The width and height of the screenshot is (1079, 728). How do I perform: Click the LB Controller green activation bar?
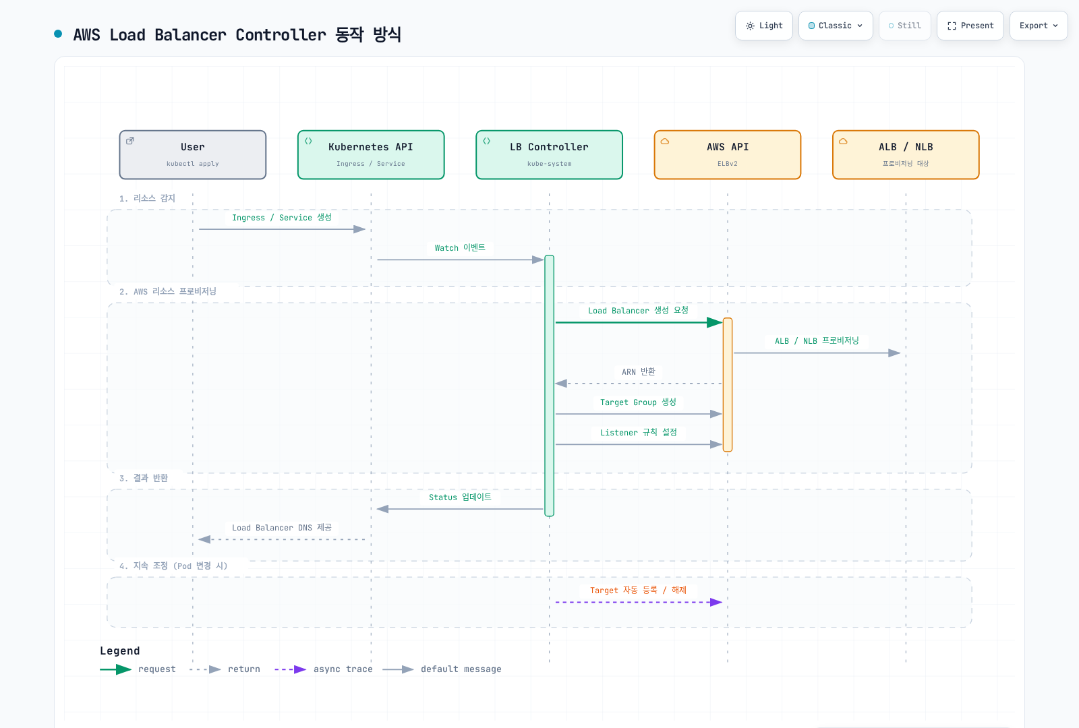point(550,386)
